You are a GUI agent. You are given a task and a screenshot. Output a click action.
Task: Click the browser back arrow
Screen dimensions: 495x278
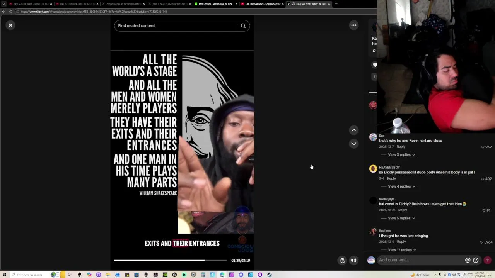pyautogui.click(x=4, y=12)
